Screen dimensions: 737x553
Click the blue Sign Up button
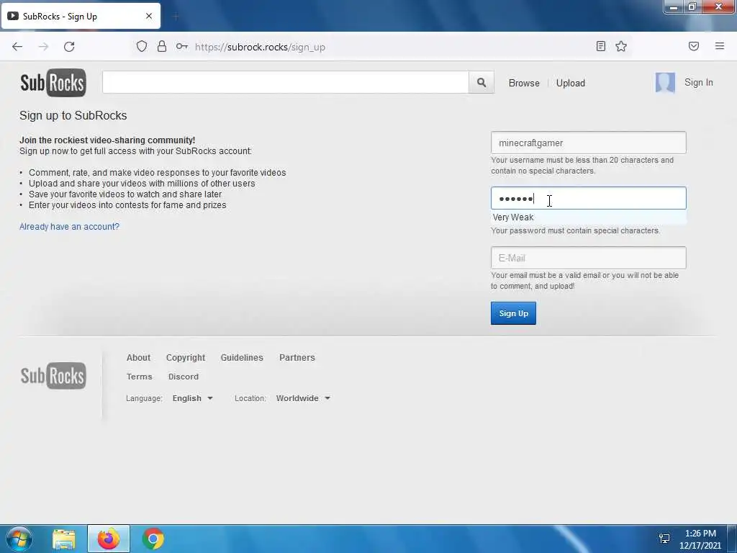pyautogui.click(x=513, y=313)
